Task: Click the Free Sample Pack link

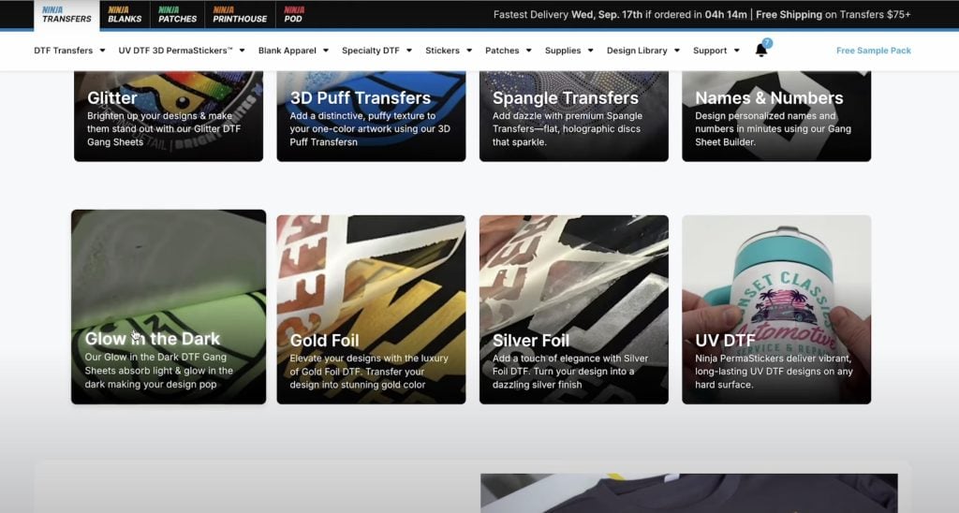Action: coord(873,51)
